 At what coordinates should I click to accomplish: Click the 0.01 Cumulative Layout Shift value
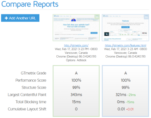(121, 109)
